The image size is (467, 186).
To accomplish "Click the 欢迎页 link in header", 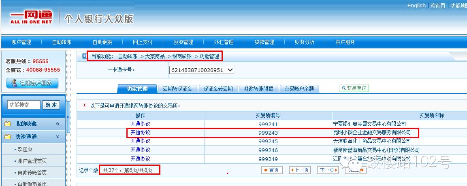I will click(x=438, y=6).
